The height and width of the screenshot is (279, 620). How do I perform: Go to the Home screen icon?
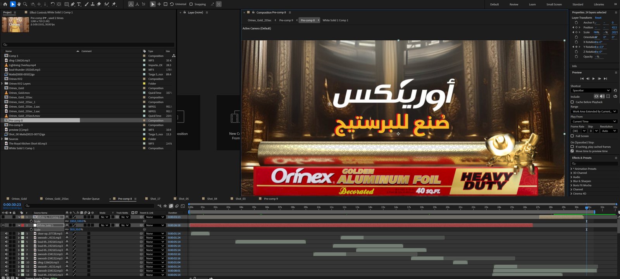coord(5,4)
